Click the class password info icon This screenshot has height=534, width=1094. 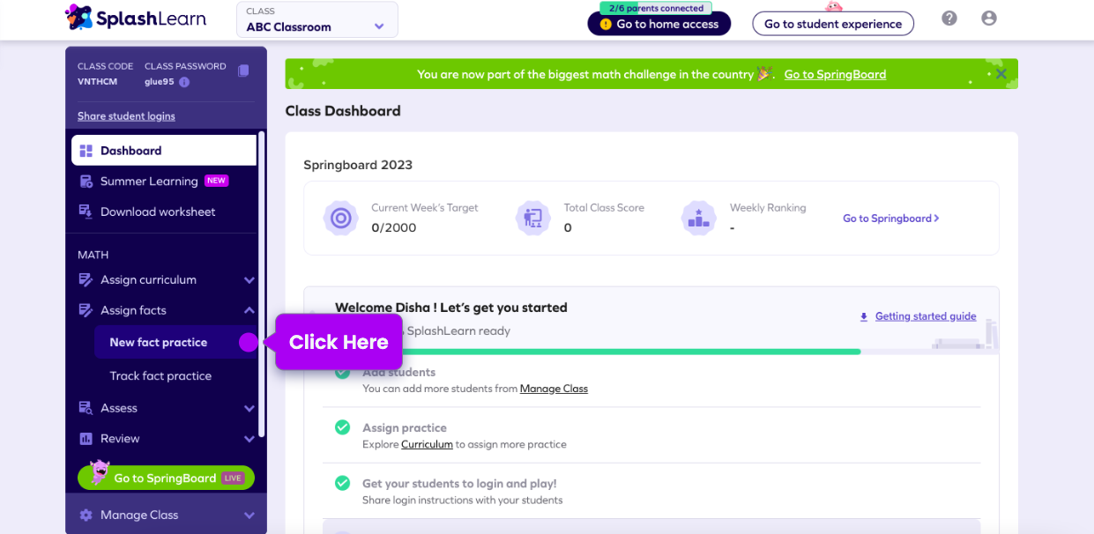point(184,82)
